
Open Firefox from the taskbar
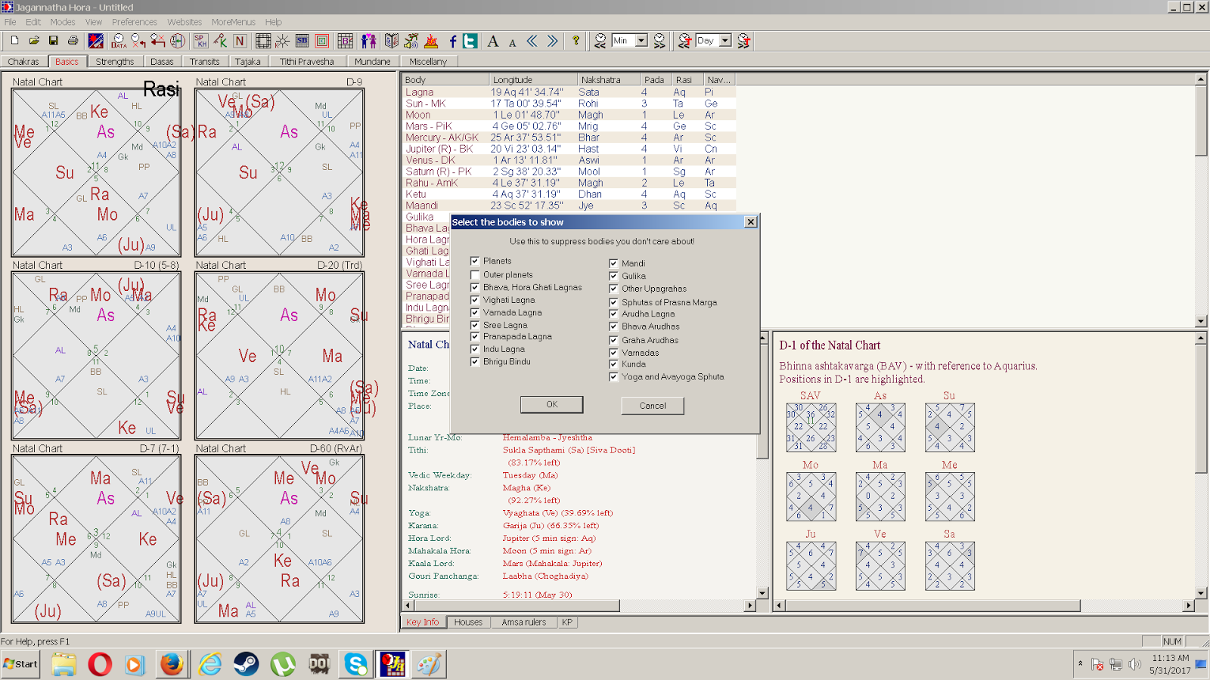(172, 664)
